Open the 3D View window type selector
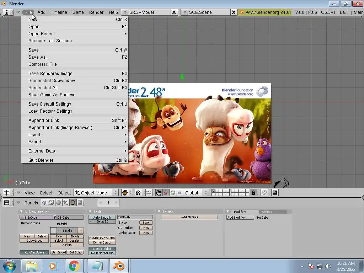Screen dimensions: 364x273 9,193
